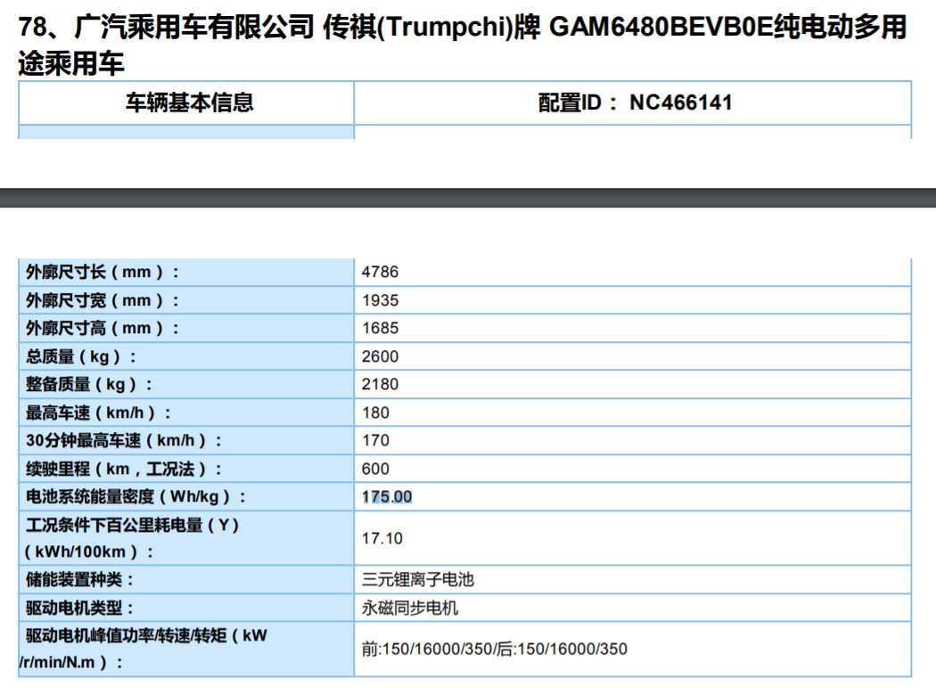Select the battery type 三元锂离子电池

coord(418,579)
